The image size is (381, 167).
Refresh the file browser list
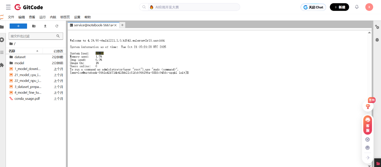[57, 26]
